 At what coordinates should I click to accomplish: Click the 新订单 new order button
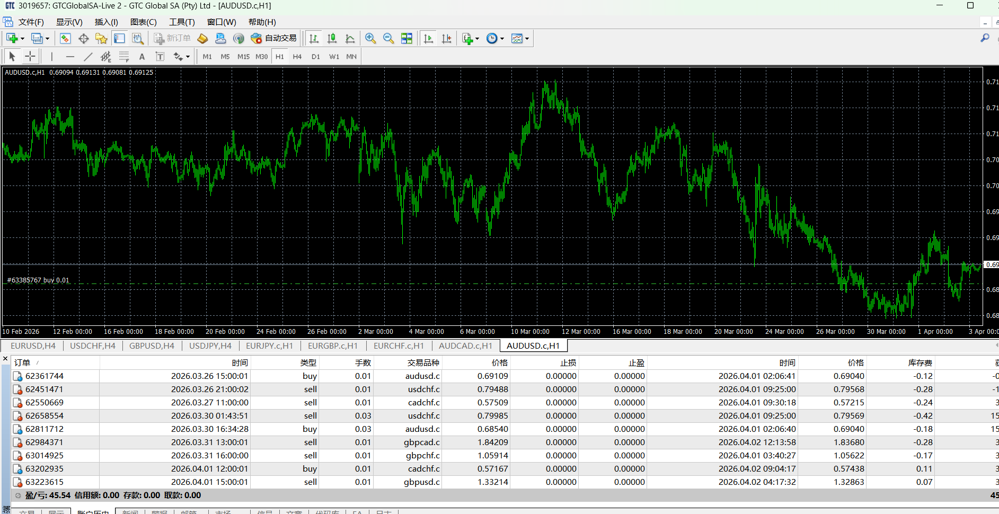pos(172,39)
